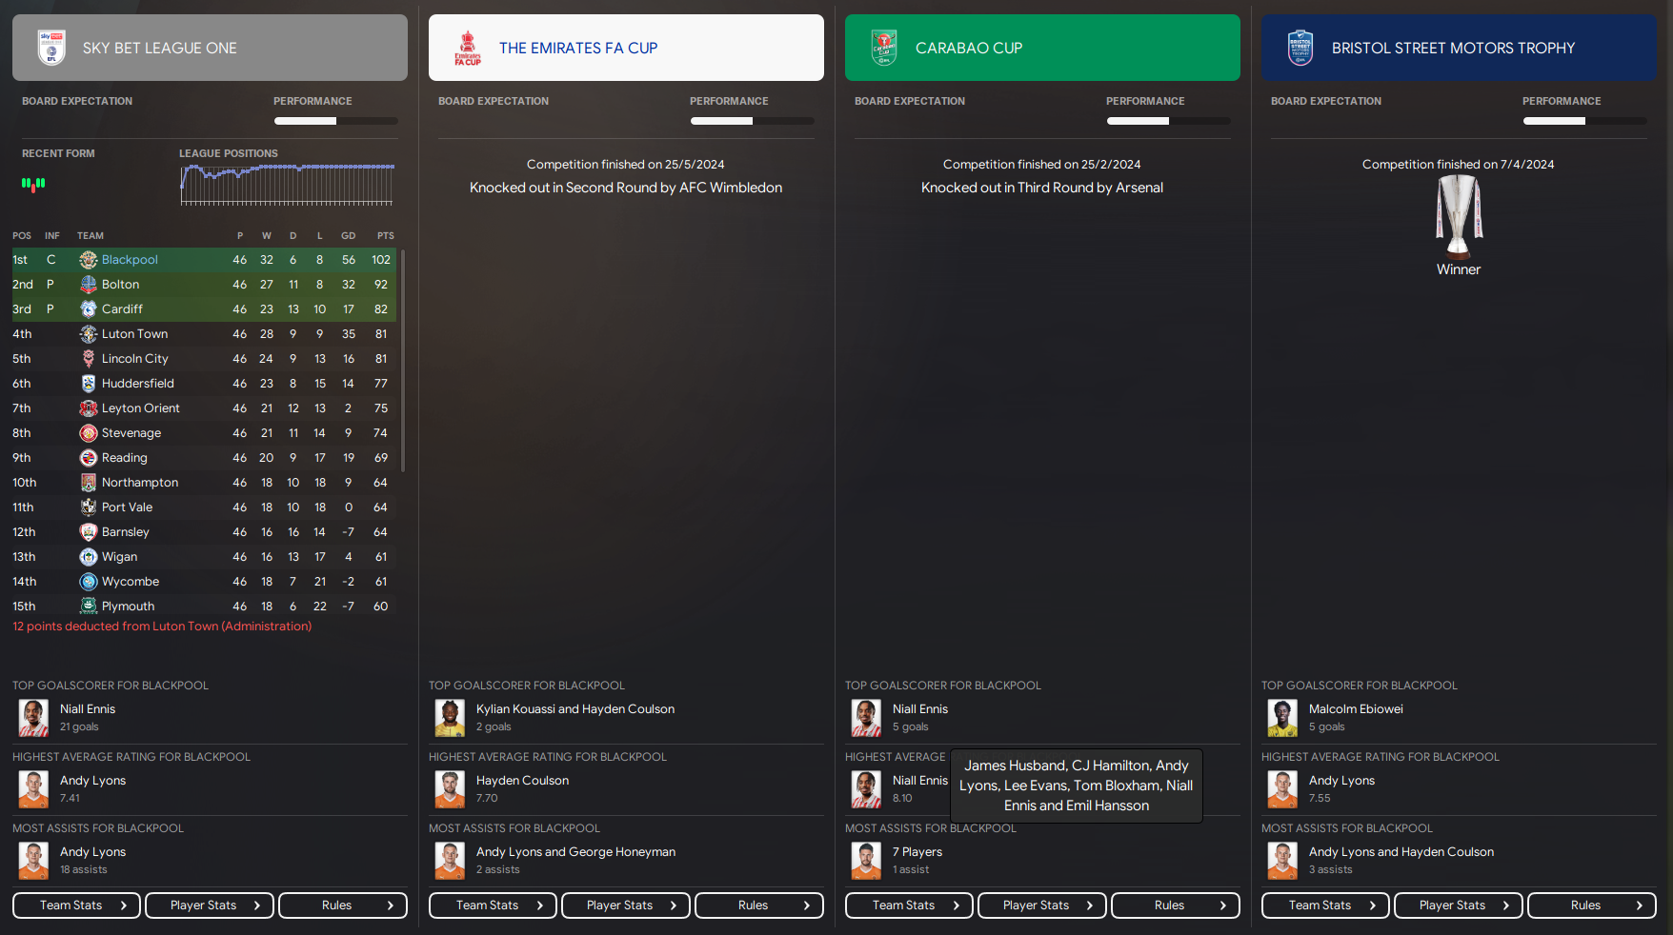Click the Leyton Orient club crest
The height and width of the screenshot is (935, 1673).
click(x=89, y=408)
